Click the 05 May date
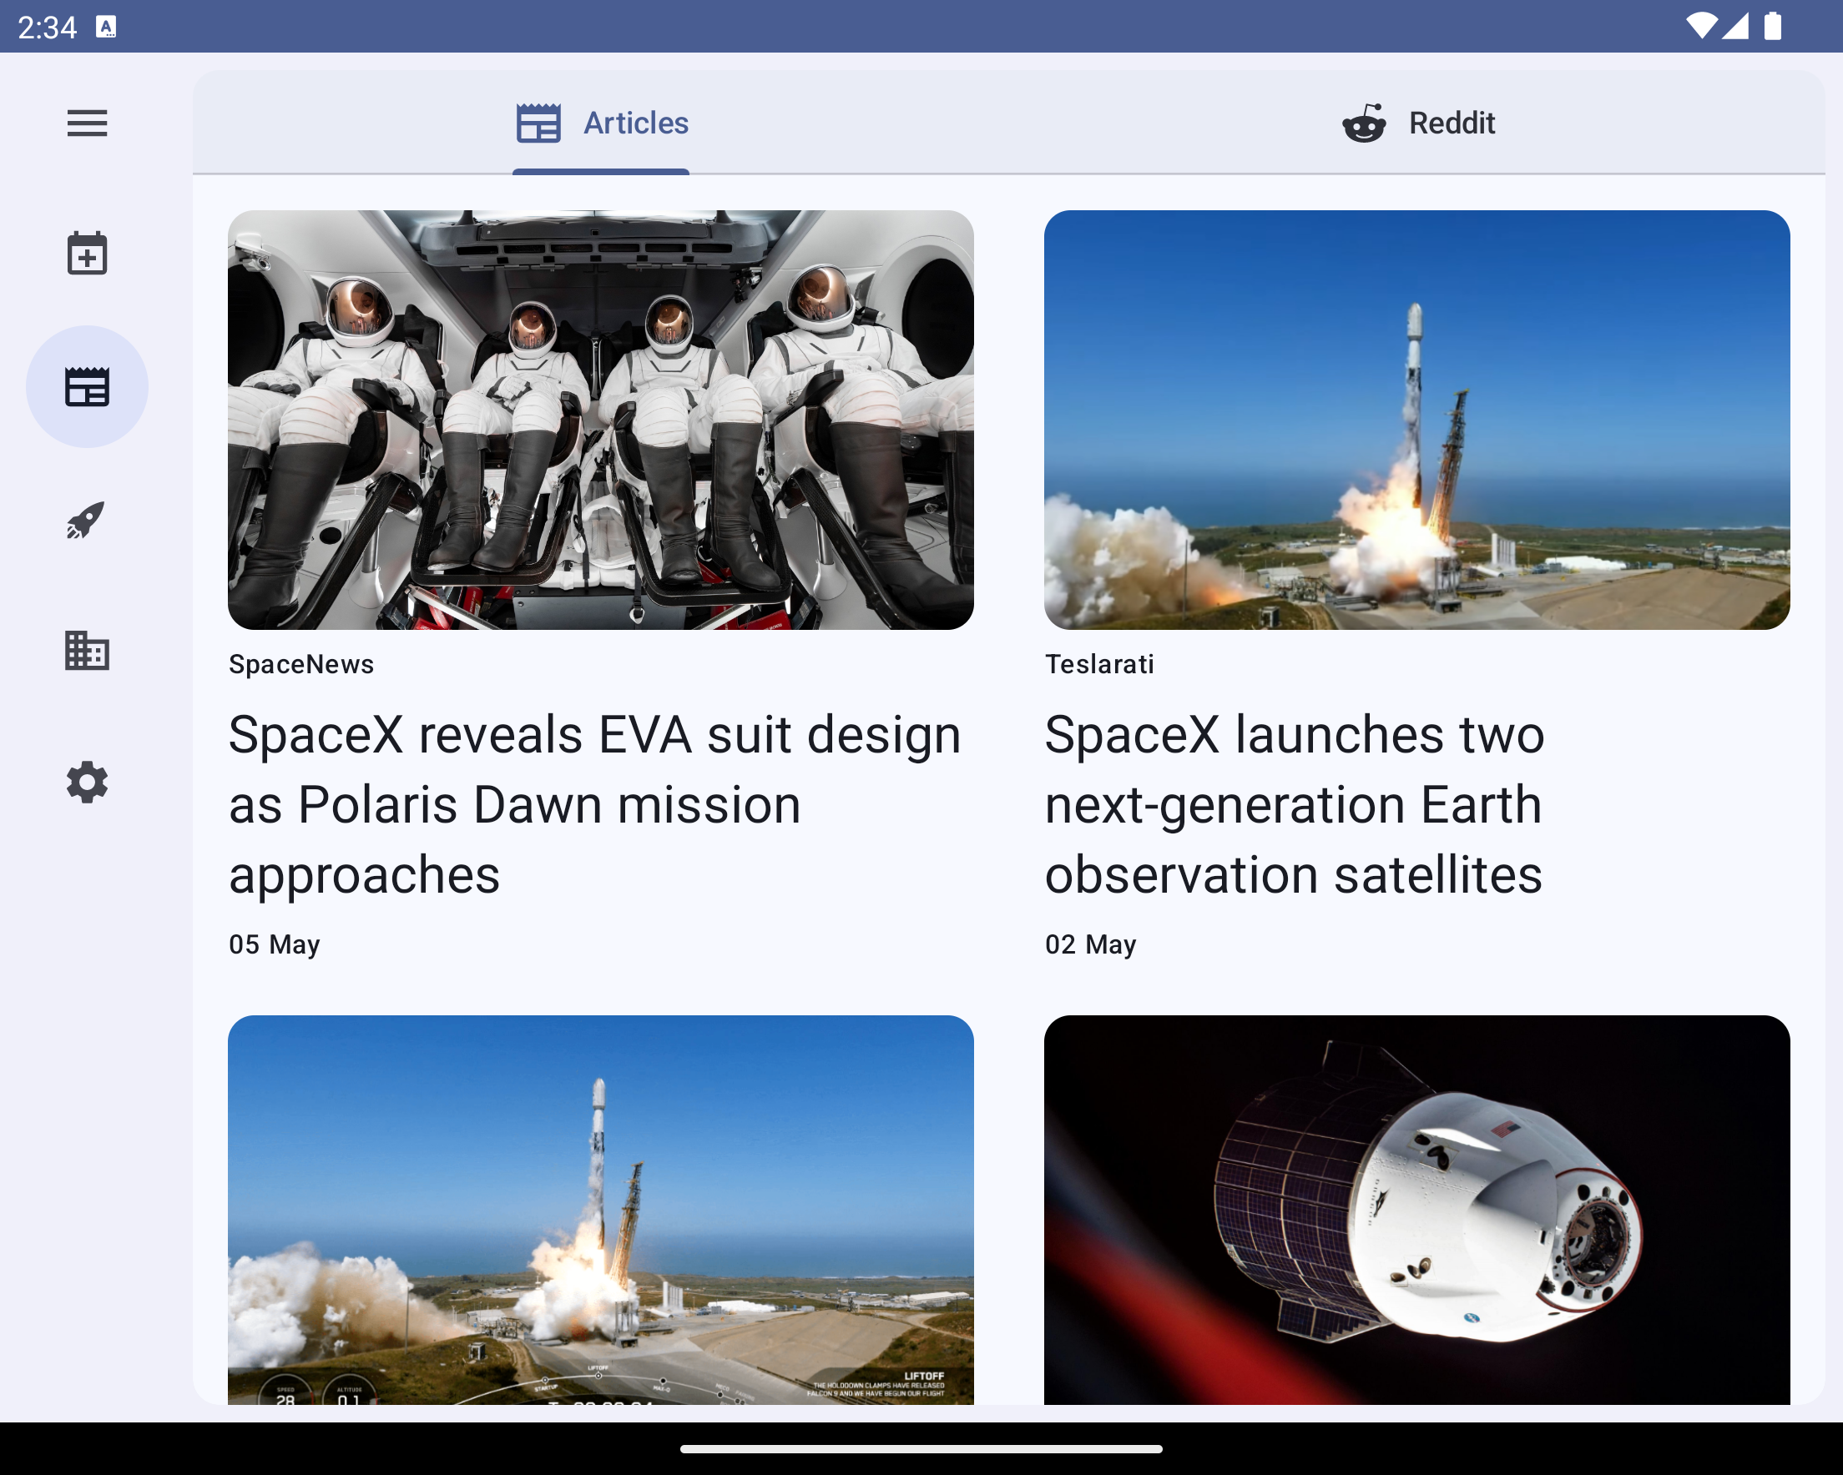This screenshot has height=1475, width=1843. 275,944
